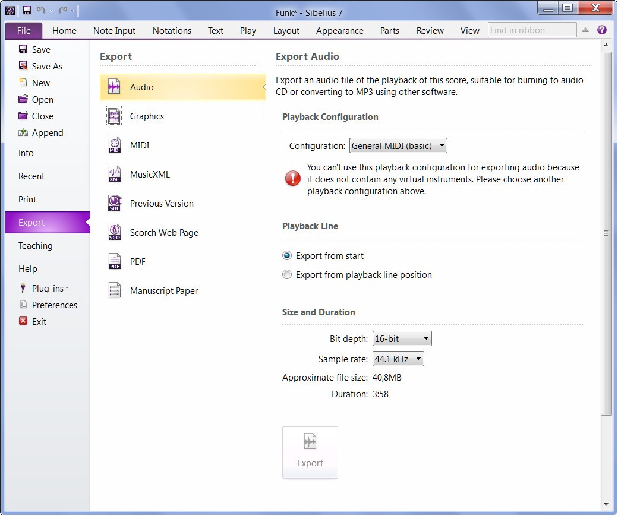The width and height of the screenshot is (618, 516).
Task: Click the Append icon
Action: 23,132
